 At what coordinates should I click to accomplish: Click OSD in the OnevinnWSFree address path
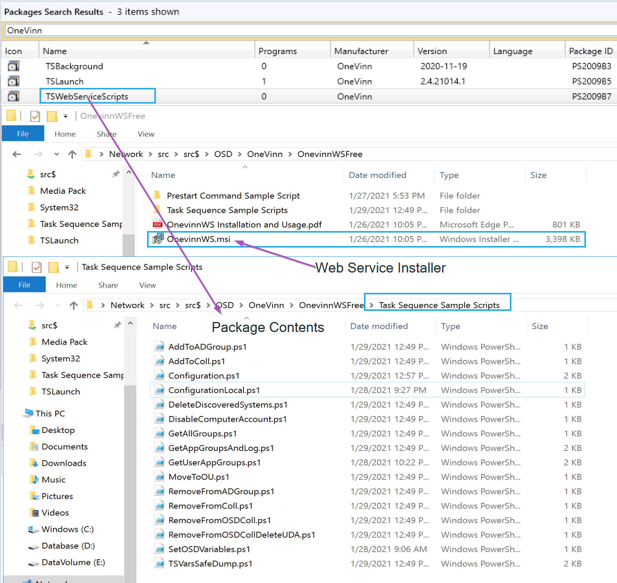[223, 154]
